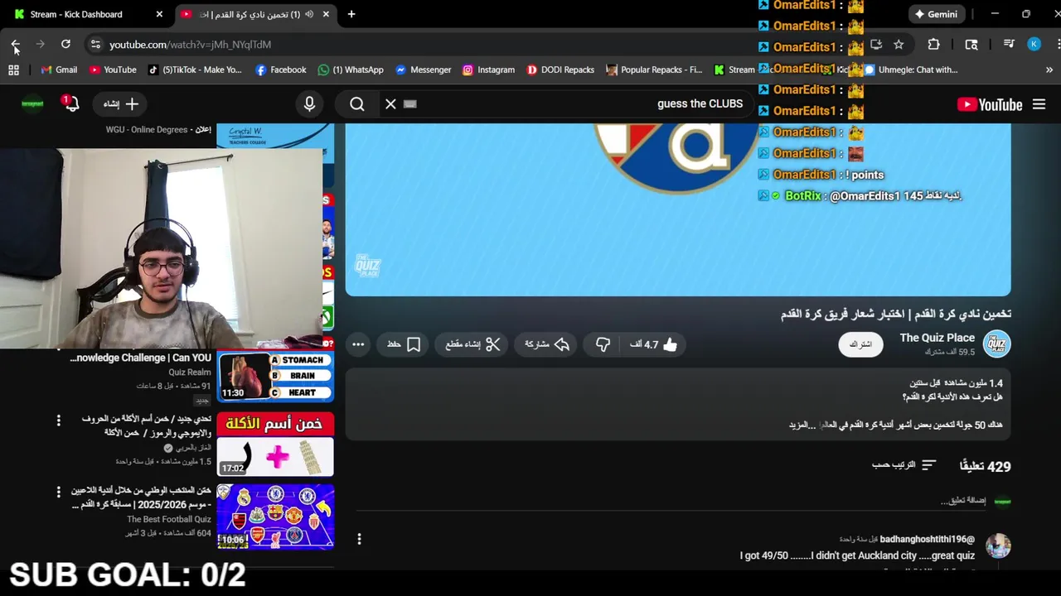The height and width of the screenshot is (596, 1061).
Task: Open comments sort by dropdown
Action: 904,465
